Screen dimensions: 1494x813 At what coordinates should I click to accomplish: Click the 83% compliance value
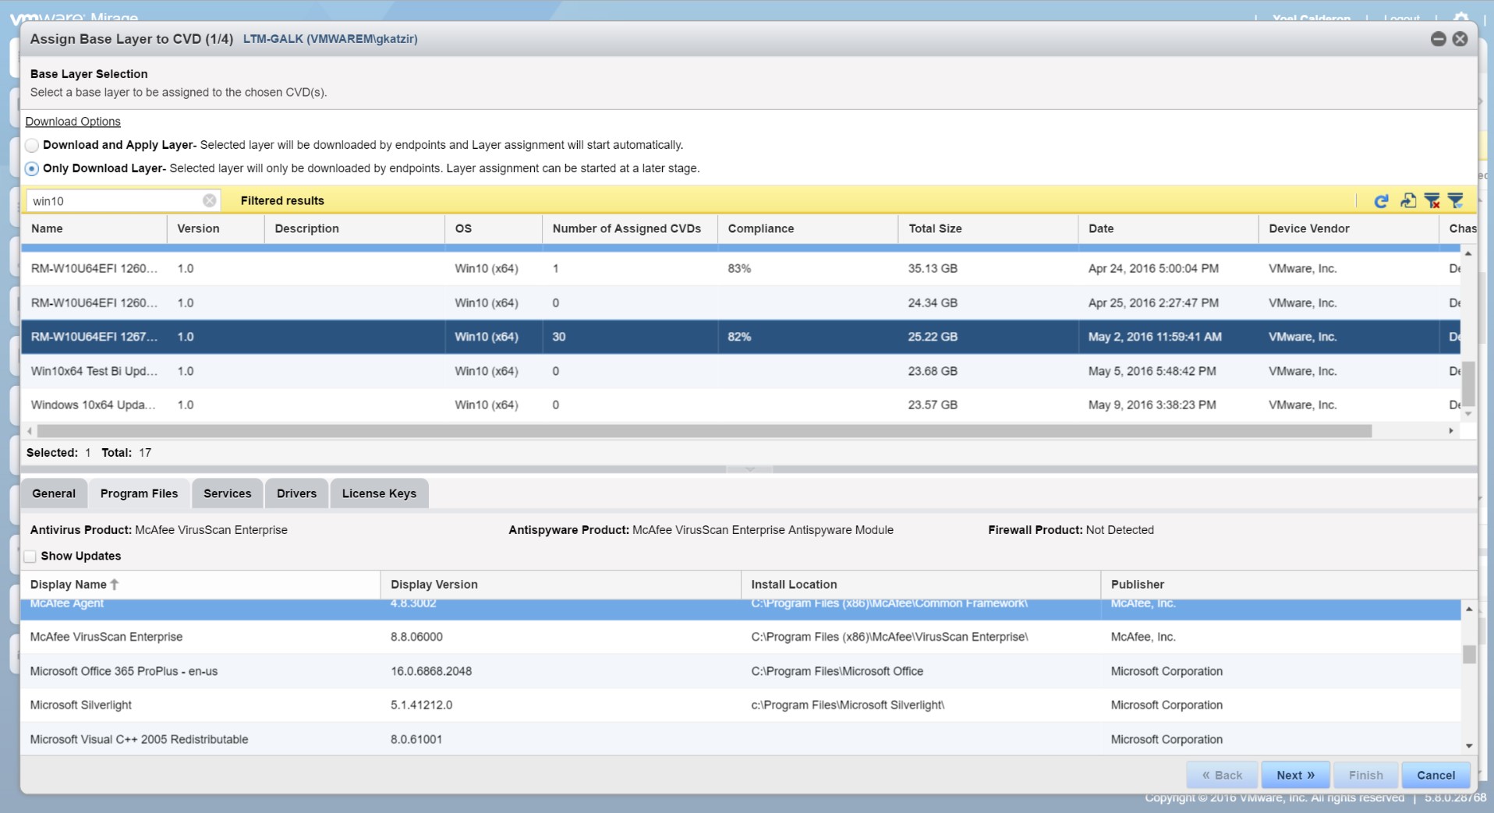pos(739,268)
